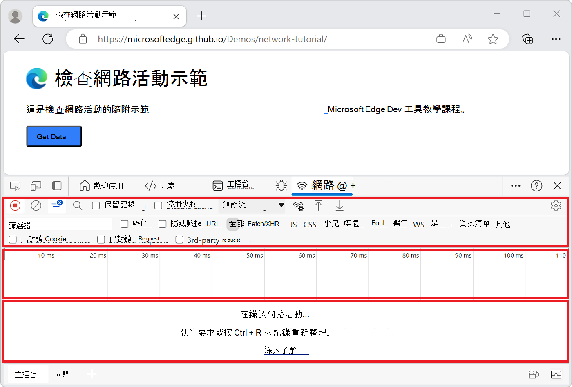Screen dimensions: 572x387
Task: Select the inspect element cursor icon
Action: click(x=15, y=186)
